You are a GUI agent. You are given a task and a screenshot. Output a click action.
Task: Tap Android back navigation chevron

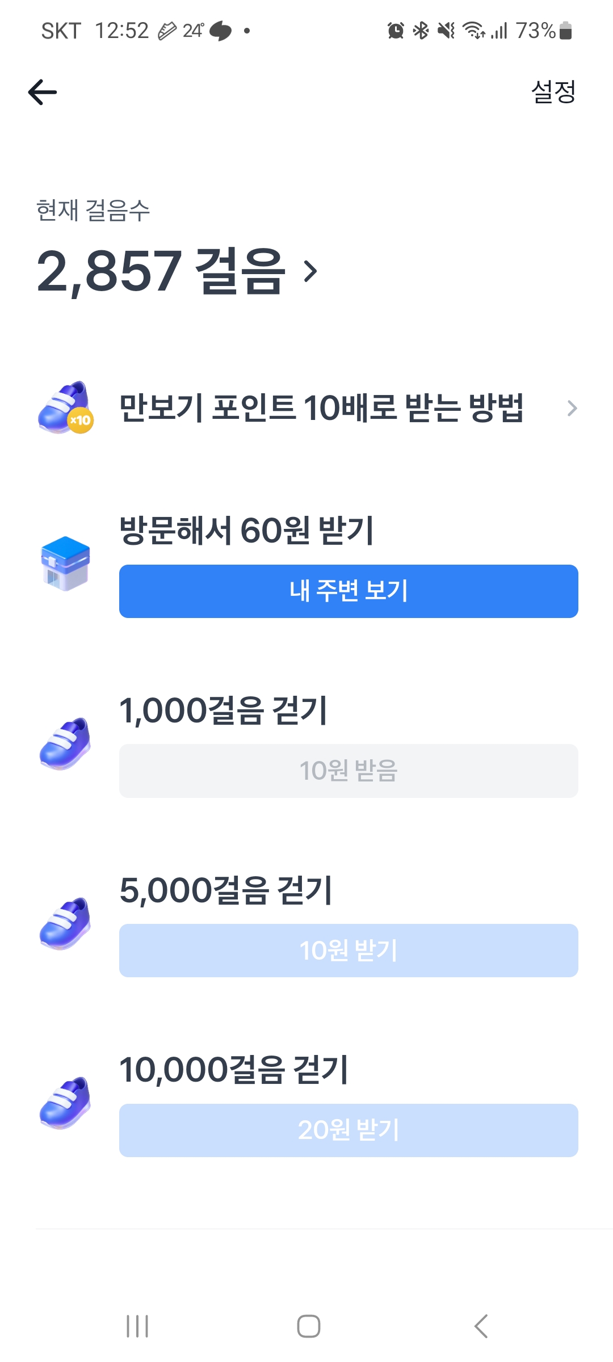(481, 1326)
